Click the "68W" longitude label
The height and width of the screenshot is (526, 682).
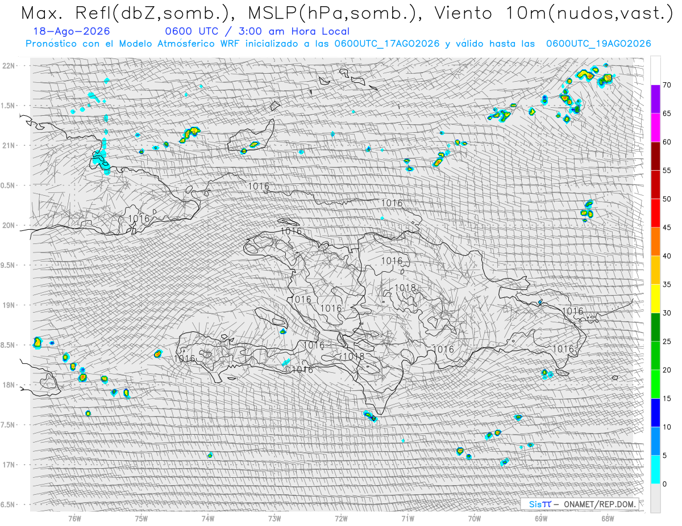pos(607,519)
